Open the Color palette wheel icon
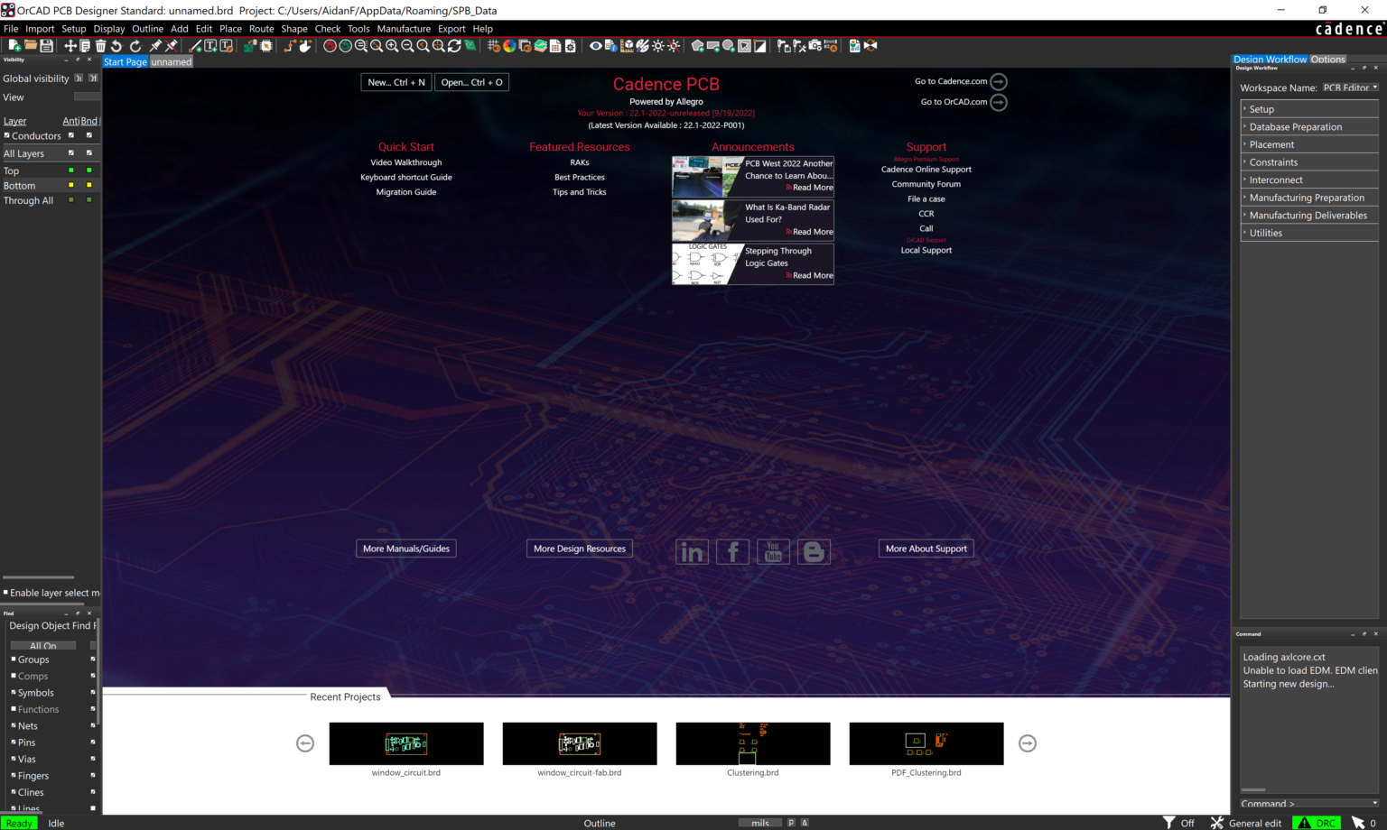 click(509, 46)
